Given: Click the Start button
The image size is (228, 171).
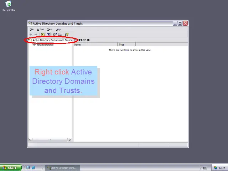Looking at the screenshot, I should [x=11, y=168].
